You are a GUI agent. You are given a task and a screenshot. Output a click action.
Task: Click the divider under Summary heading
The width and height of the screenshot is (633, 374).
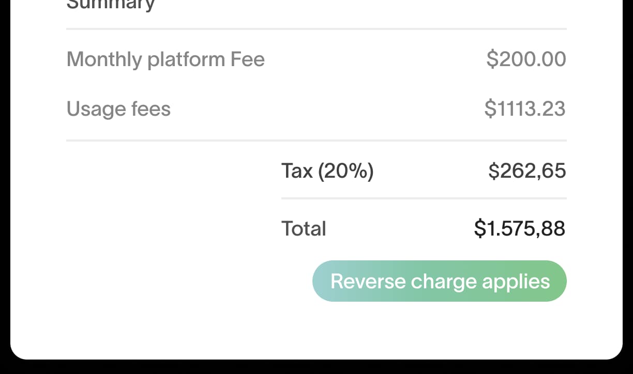[x=316, y=29]
